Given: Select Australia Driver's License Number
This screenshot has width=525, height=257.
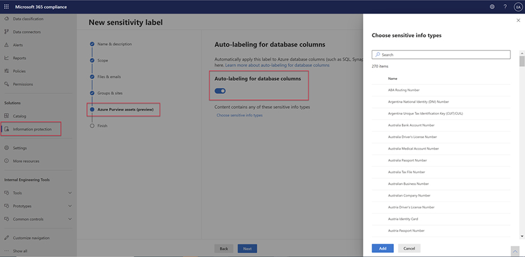Looking at the screenshot, I should (x=441, y=137).
